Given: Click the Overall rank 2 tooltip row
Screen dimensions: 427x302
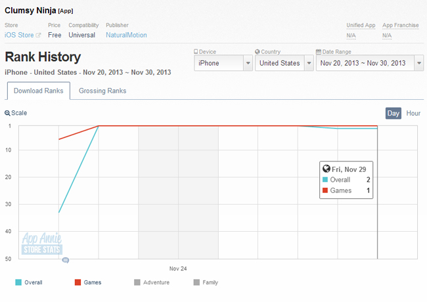Looking at the screenshot, I should (x=346, y=180).
